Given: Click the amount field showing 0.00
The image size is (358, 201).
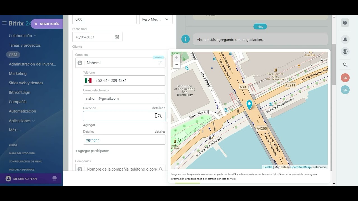Looking at the screenshot, I should click(104, 19).
